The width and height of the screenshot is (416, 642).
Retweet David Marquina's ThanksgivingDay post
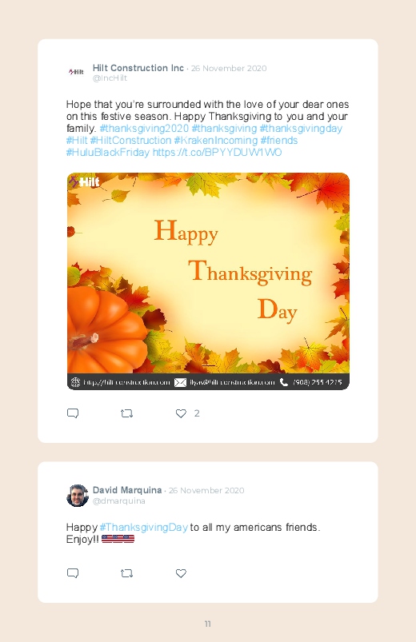click(x=126, y=573)
